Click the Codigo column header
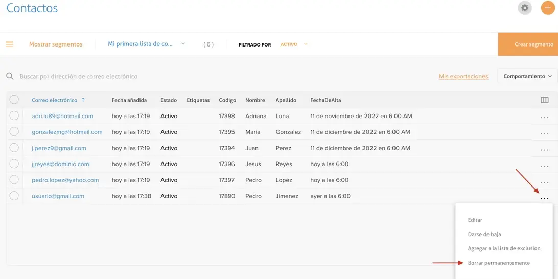This screenshot has height=279, width=558. (227, 100)
